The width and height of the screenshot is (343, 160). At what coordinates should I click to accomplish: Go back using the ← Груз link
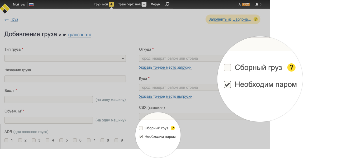click(x=11, y=19)
